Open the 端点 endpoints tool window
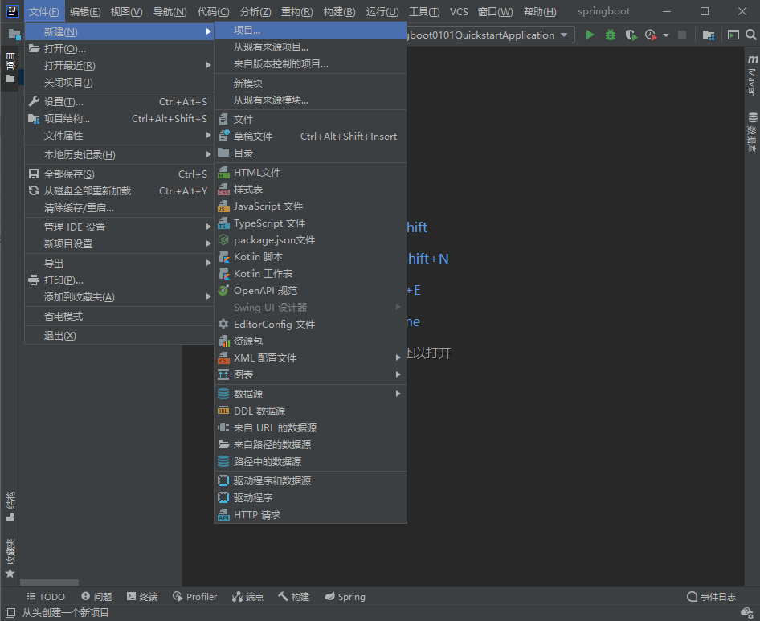Viewport: 760px width, 621px height. click(247, 597)
